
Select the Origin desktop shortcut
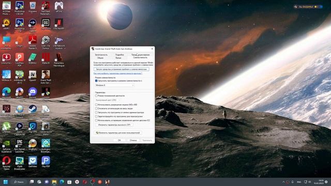tap(20, 41)
